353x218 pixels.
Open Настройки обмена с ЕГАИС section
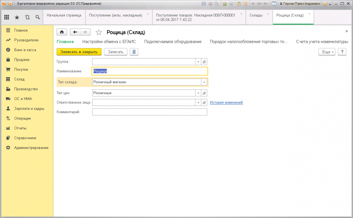tap(109, 42)
